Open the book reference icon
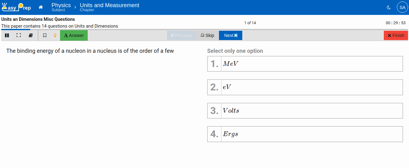Viewport: 409px width, 168px height. pyautogui.click(x=31, y=35)
